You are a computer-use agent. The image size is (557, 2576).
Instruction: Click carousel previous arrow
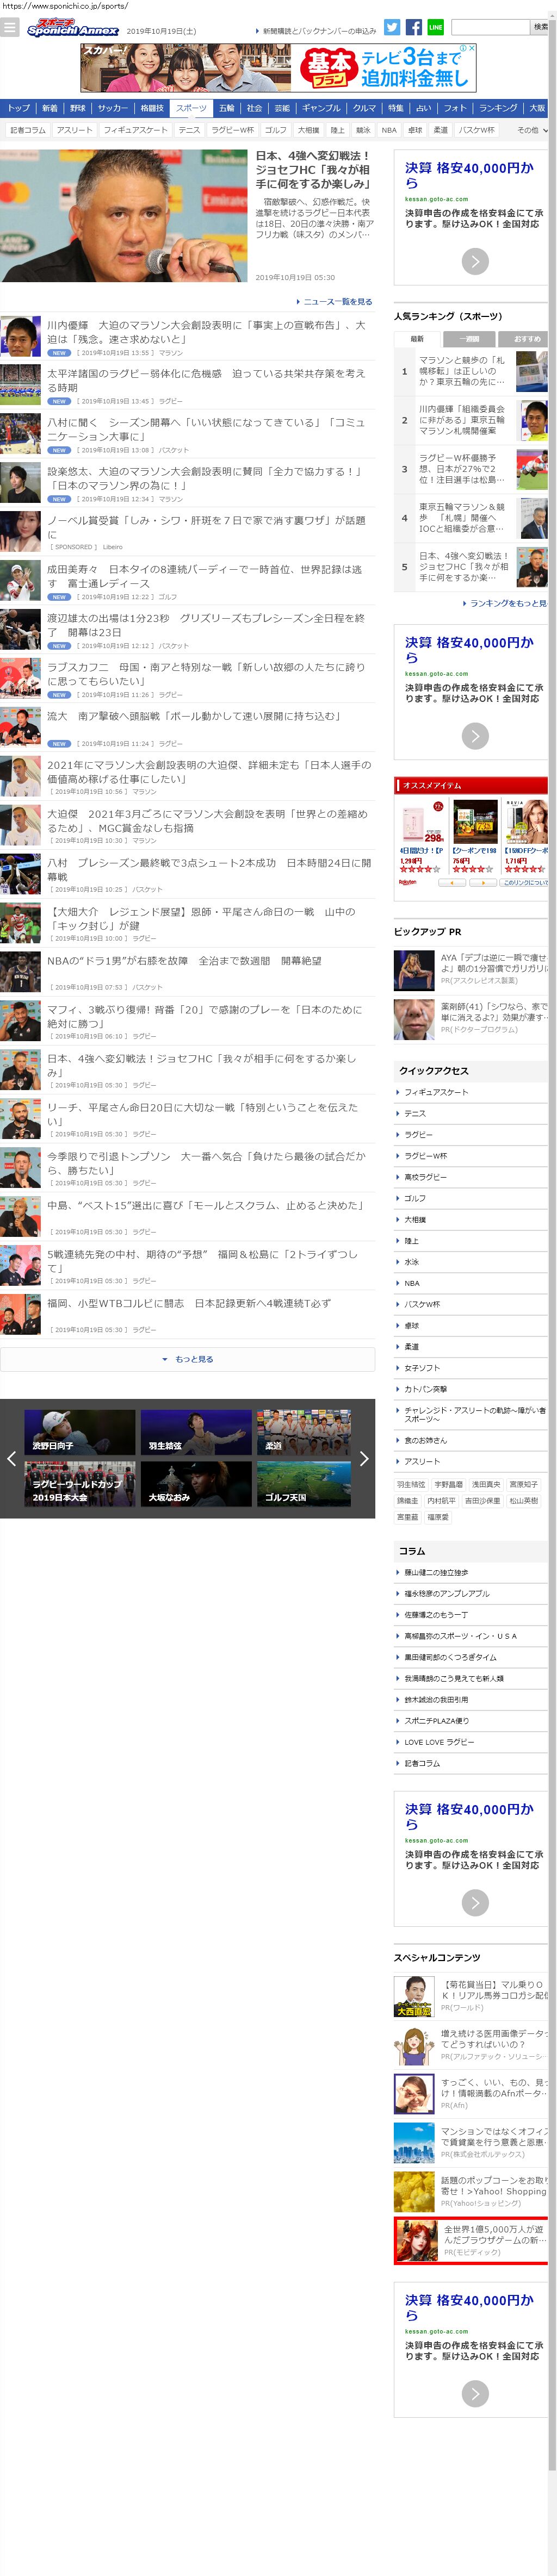tap(11, 1459)
